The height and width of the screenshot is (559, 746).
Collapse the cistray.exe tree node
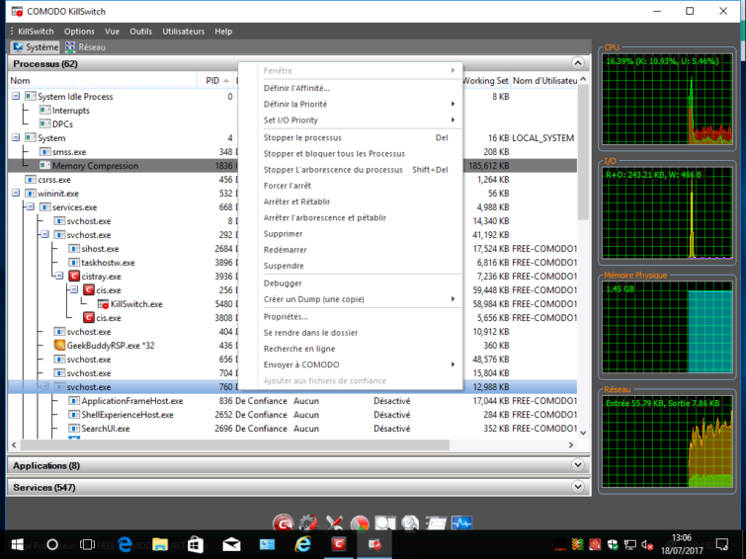(59, 276)
